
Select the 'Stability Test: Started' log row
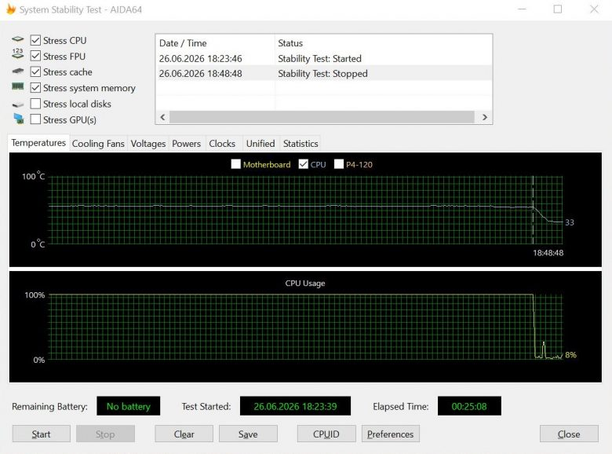[x=324, y=59]
